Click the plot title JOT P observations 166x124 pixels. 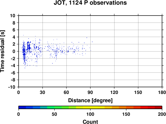pos(90,3)
